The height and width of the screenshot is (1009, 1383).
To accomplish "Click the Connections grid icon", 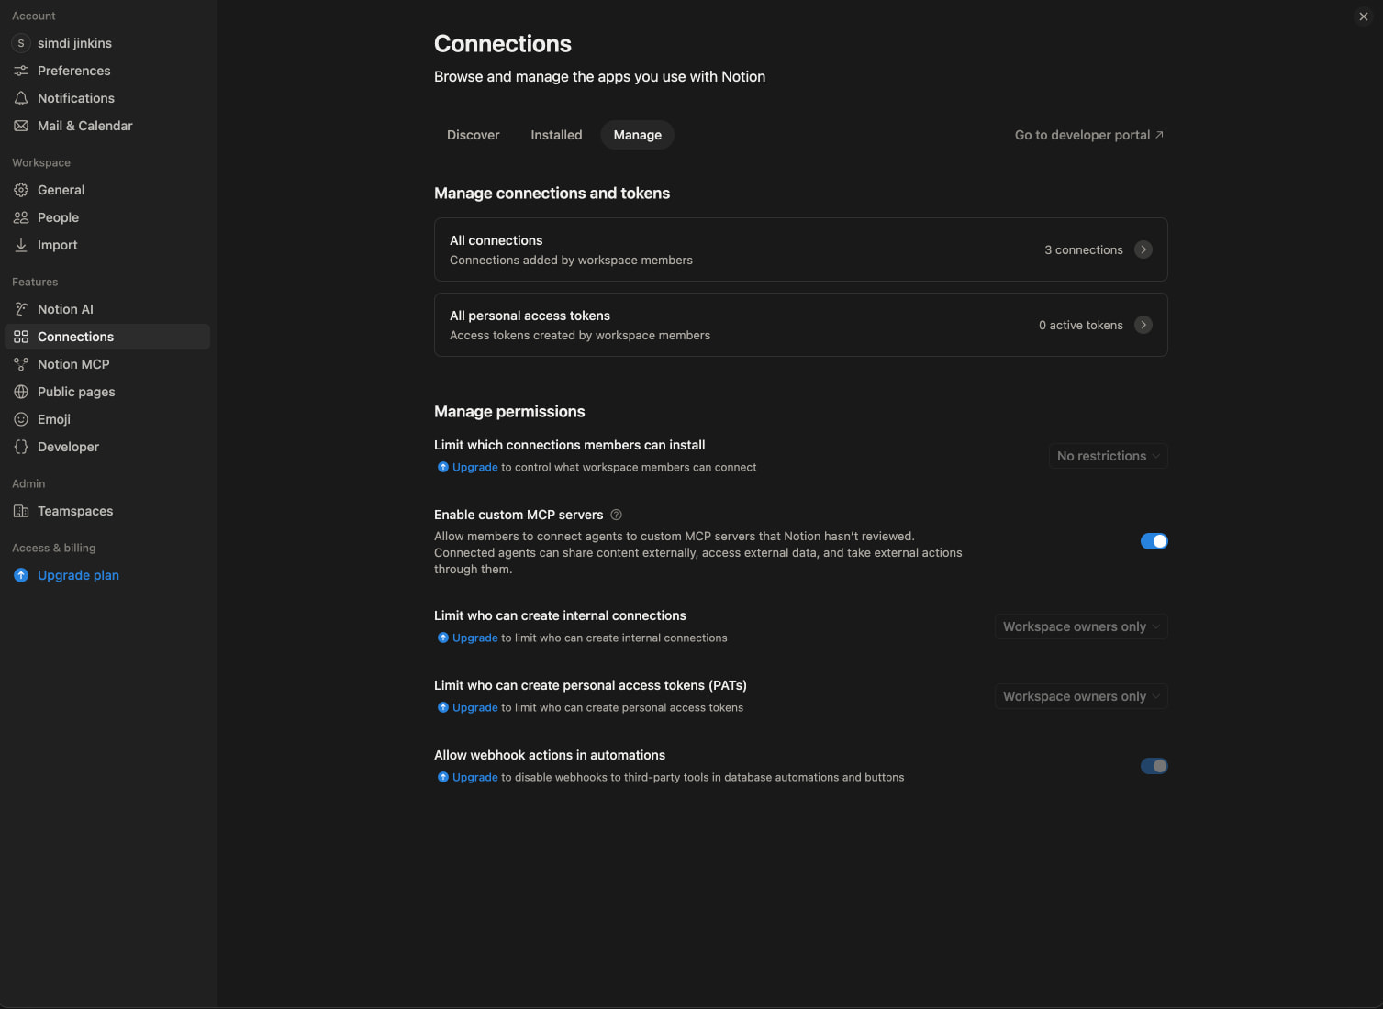I will (21, 337).
